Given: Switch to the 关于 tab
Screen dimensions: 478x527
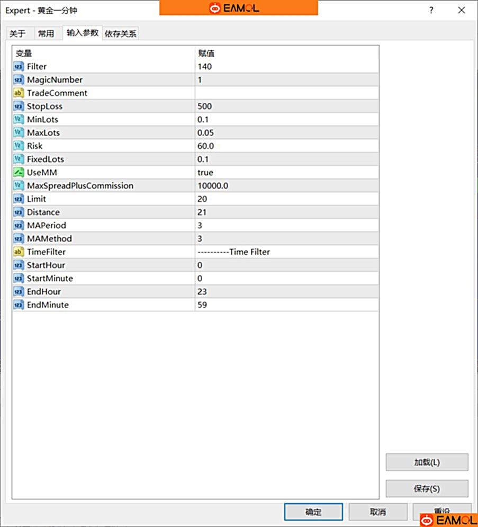Looking at the screenshot, I should click(17, 33).
